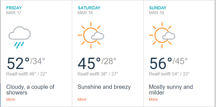Click Sunday's 56° high temperature
The image size is (216, 107).
pyautogui.click(x=161, y=63)
